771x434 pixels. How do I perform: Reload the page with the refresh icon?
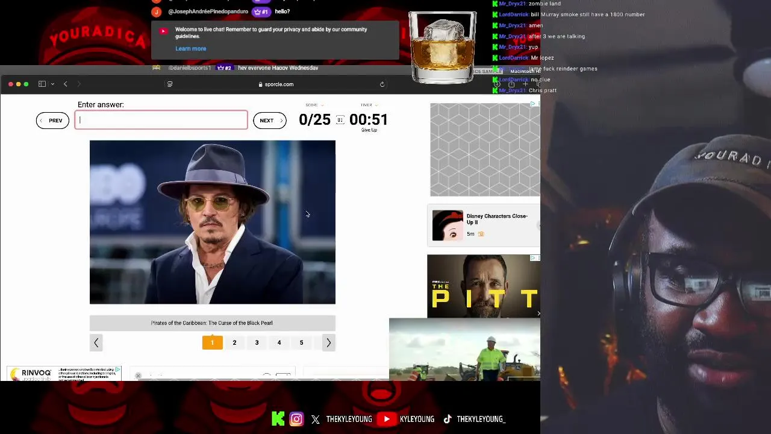[382, 84]
